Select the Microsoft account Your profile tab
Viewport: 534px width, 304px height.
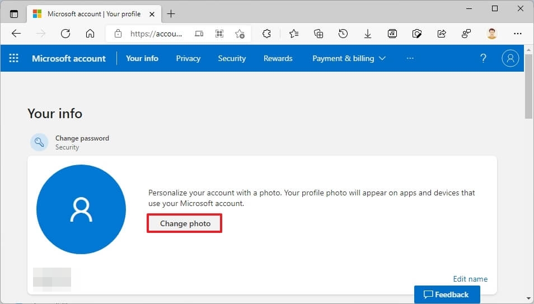(x=93, y=14)
